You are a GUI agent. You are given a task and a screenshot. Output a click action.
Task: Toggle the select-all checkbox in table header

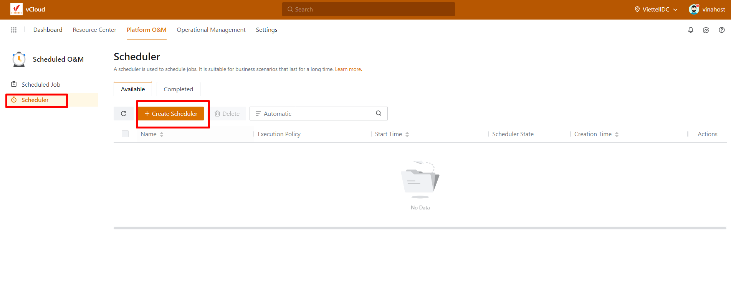(x=125, y=134)
